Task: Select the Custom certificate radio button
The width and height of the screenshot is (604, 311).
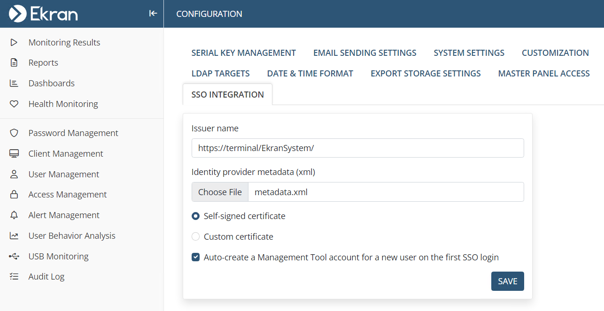Action: [196, 237]
